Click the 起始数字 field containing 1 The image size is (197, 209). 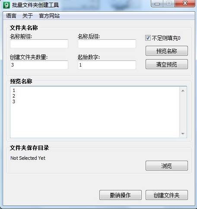tap(107, 65)
